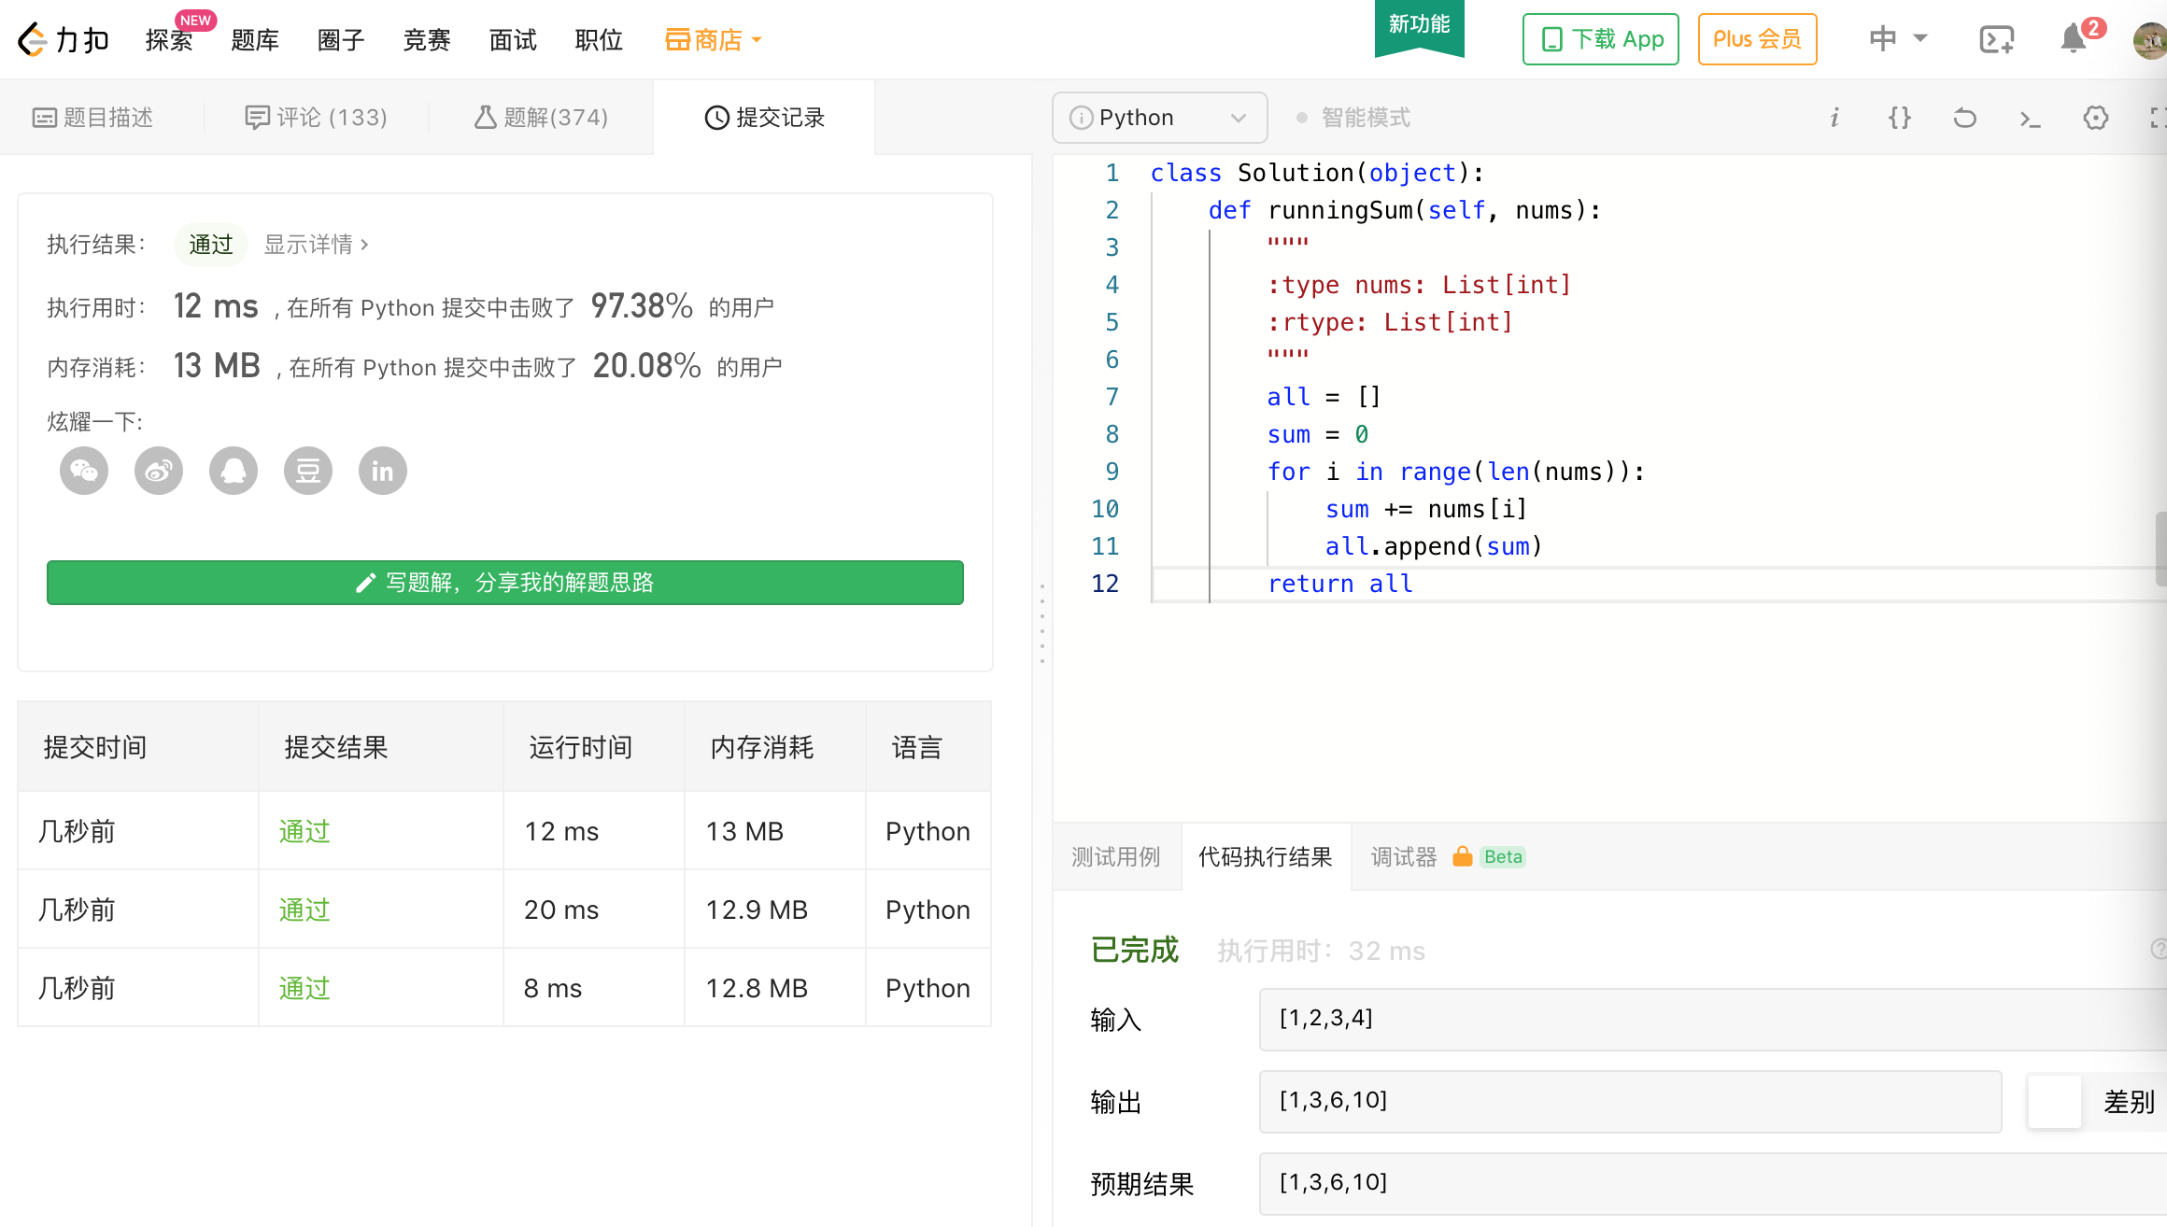Reset code with the revert arrow icon
This screenshot has height=1227, width=2167.
pos(1965,118)
